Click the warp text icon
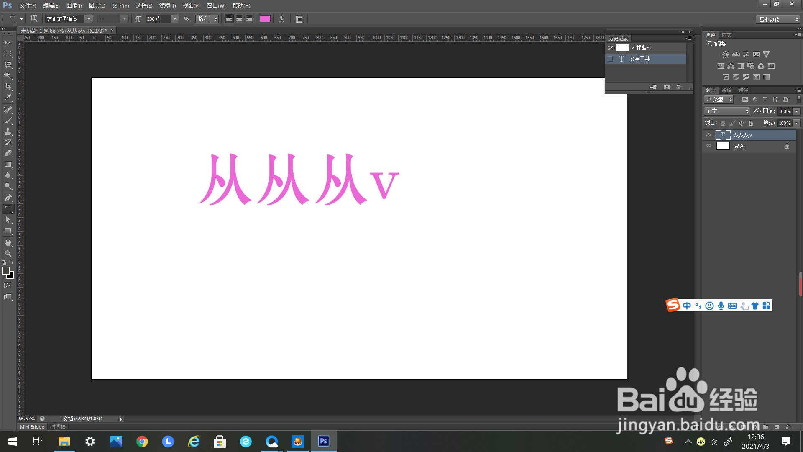803x452 pixels. coord(282,19)
